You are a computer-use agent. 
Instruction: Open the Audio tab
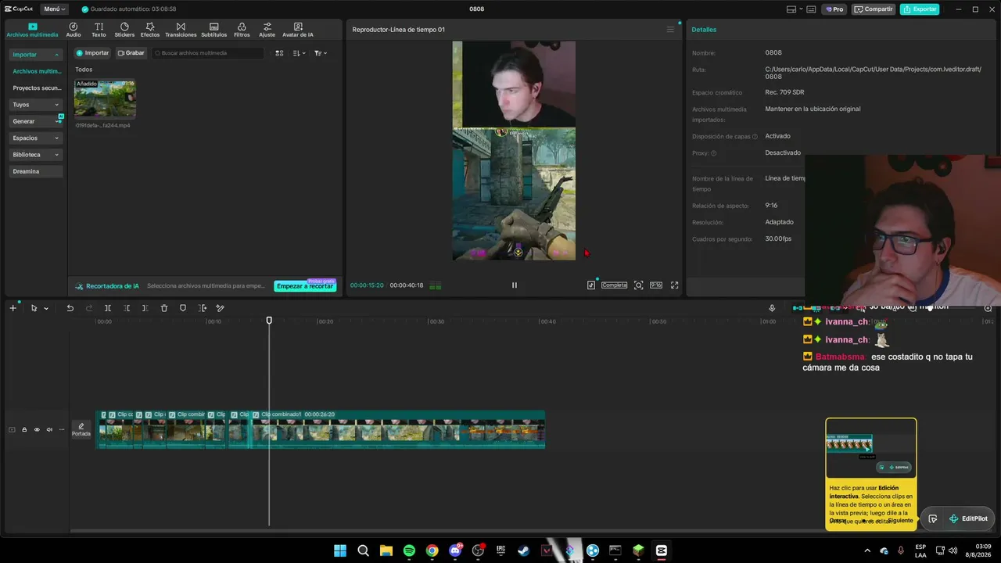74,30
